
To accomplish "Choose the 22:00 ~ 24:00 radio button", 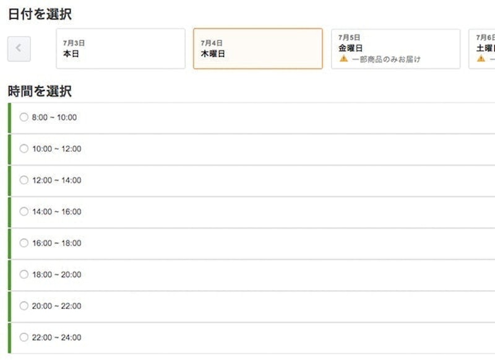I will pos(24,338).
